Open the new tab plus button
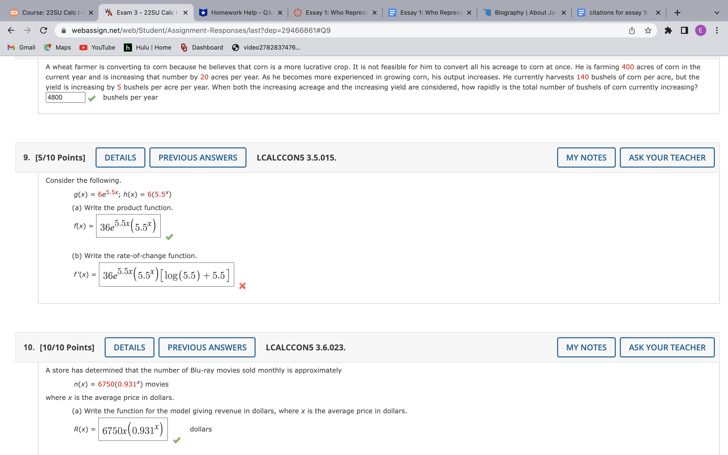This screenshot has height=455, width=728. 677,12
